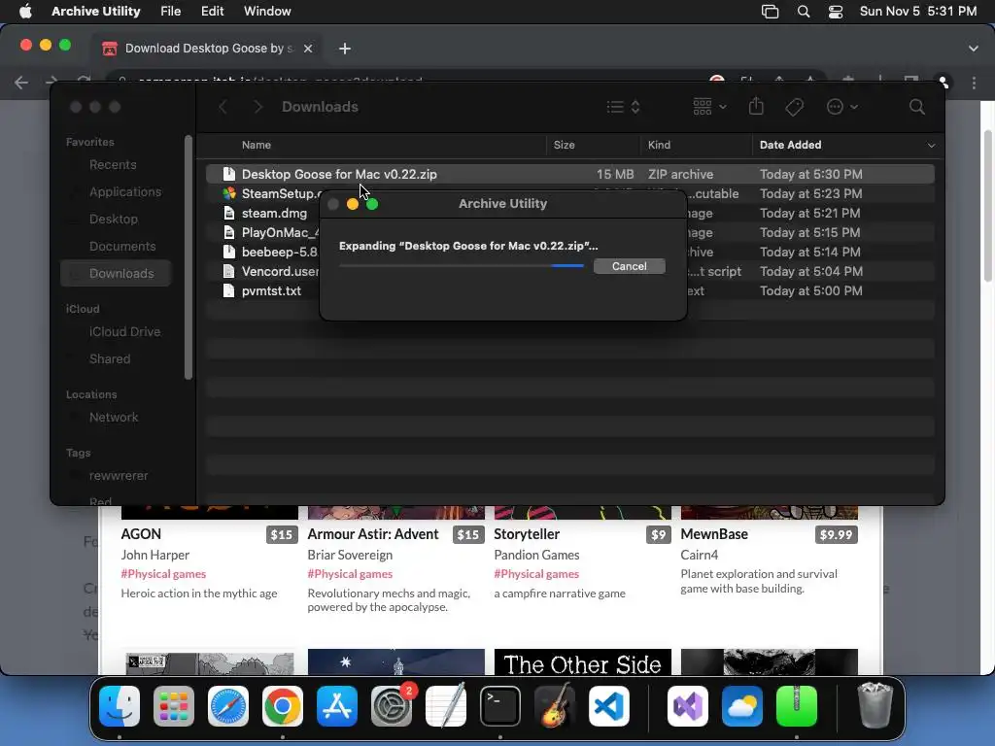
Task: Select the rewwrerer tag in sidebar
Action: tap(118, 476)
